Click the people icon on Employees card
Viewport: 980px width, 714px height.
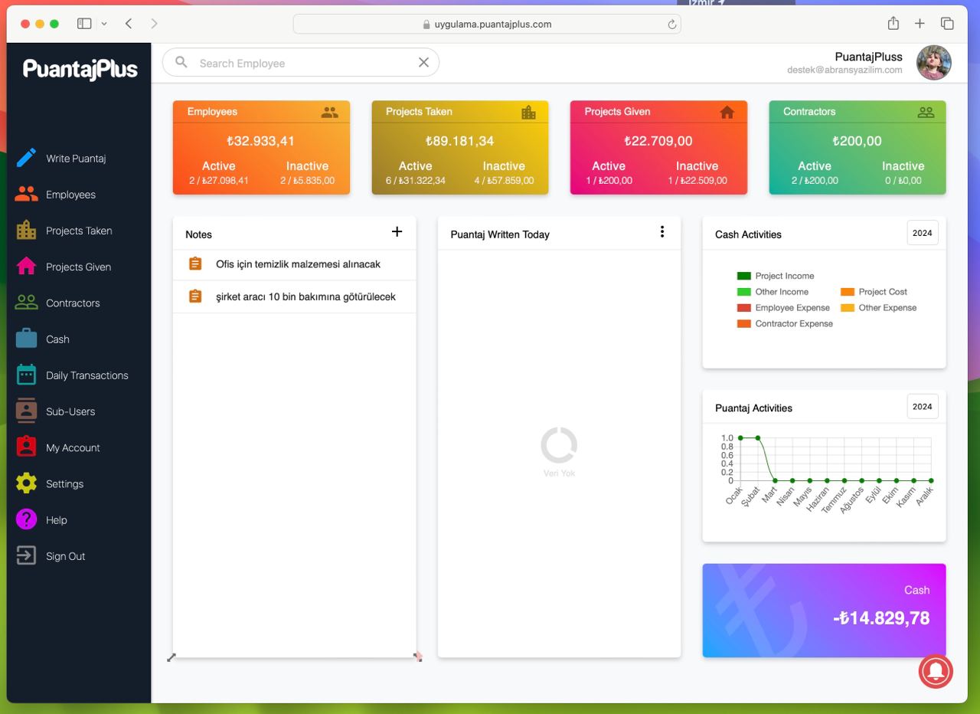[329, 112]
